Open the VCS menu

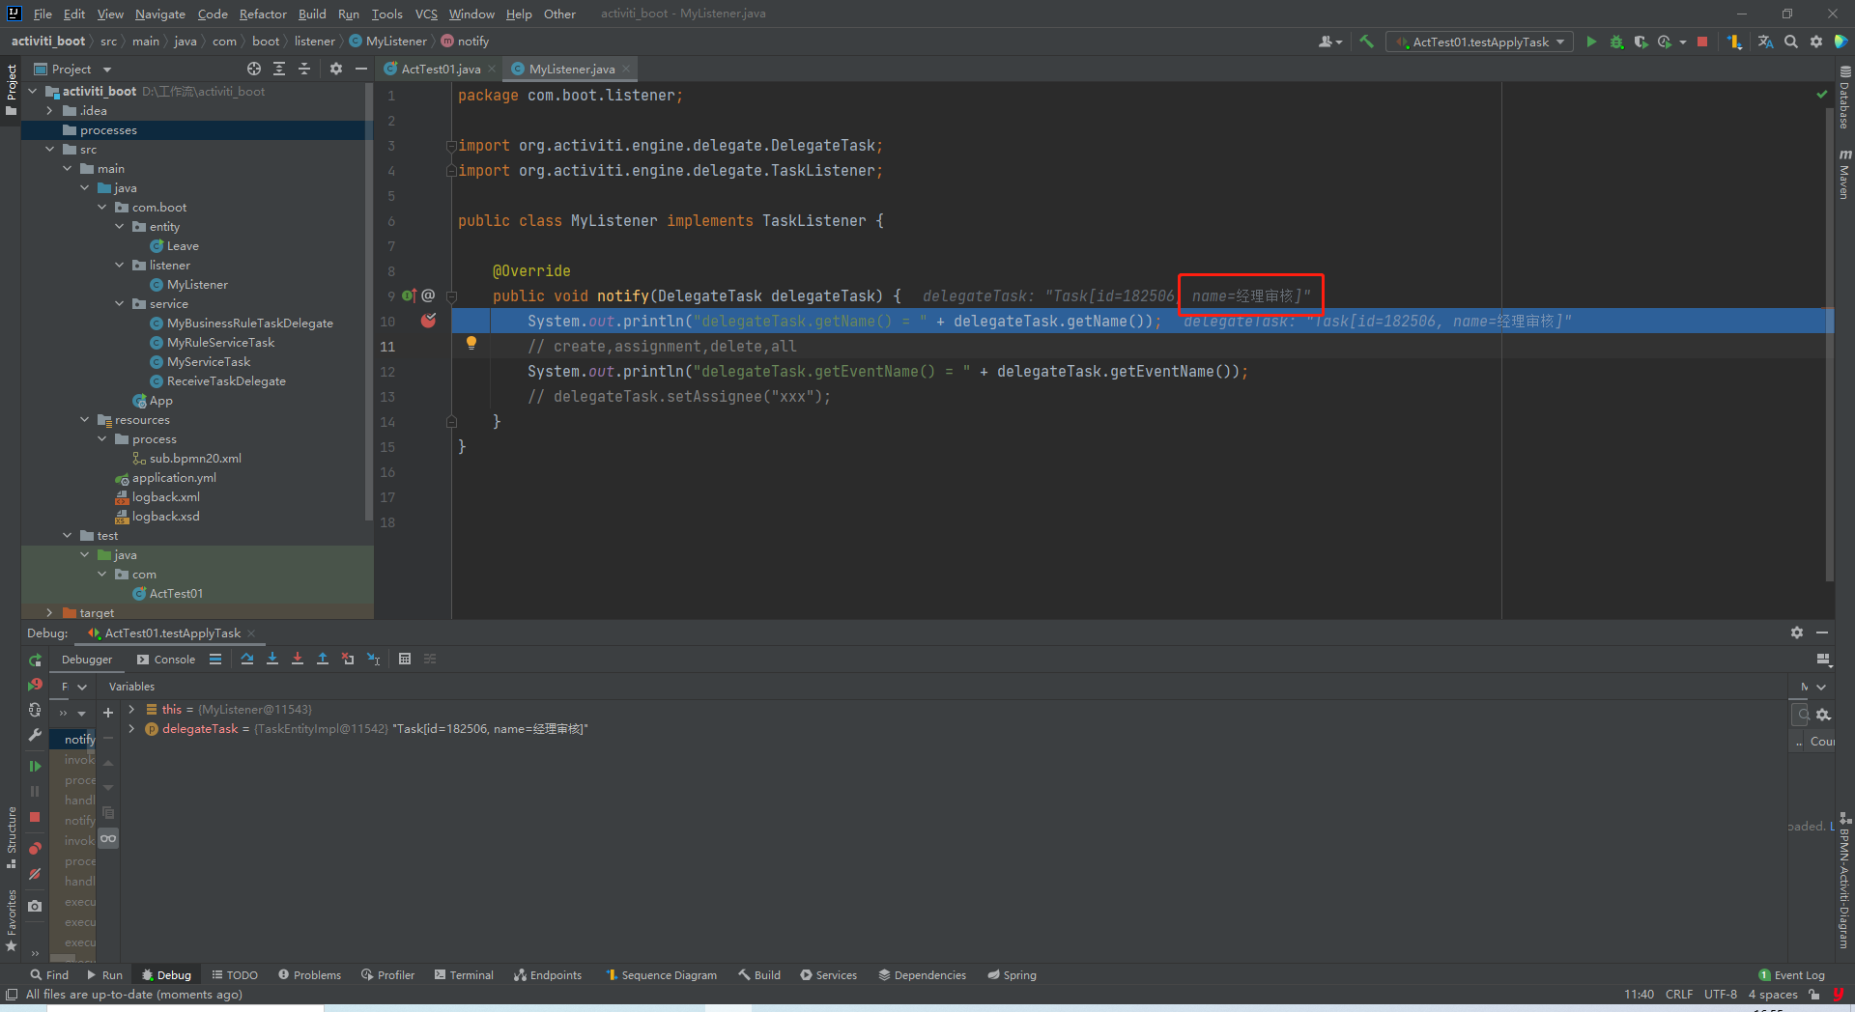coord(426,14)
